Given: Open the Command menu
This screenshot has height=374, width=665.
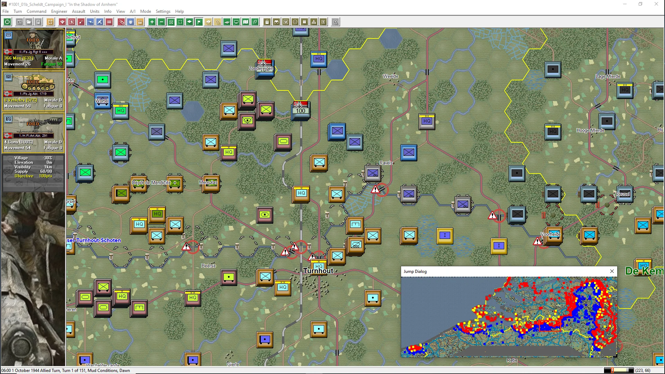Looking at the screenshot, I should [x=36, y=11].
